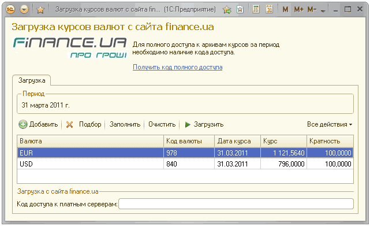Click the M+ memory add button
This screenshot has height=226, width=370.
299,9
